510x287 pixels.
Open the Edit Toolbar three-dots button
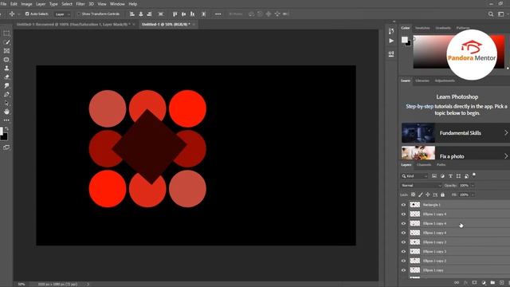[x=6, y=120]
